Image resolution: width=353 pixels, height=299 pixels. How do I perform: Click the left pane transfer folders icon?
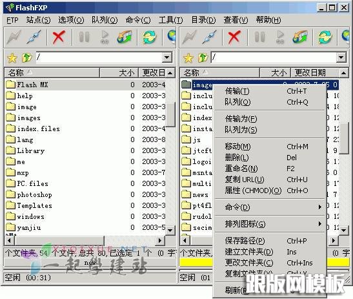(125, 37)
